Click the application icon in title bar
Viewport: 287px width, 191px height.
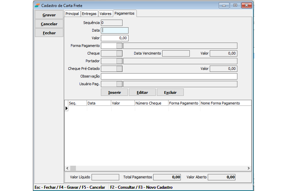[x=37, y=5]
